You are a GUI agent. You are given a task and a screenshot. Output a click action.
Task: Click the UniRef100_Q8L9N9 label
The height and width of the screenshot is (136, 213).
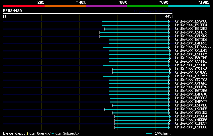pyautogui.click(x=191, y=36)
